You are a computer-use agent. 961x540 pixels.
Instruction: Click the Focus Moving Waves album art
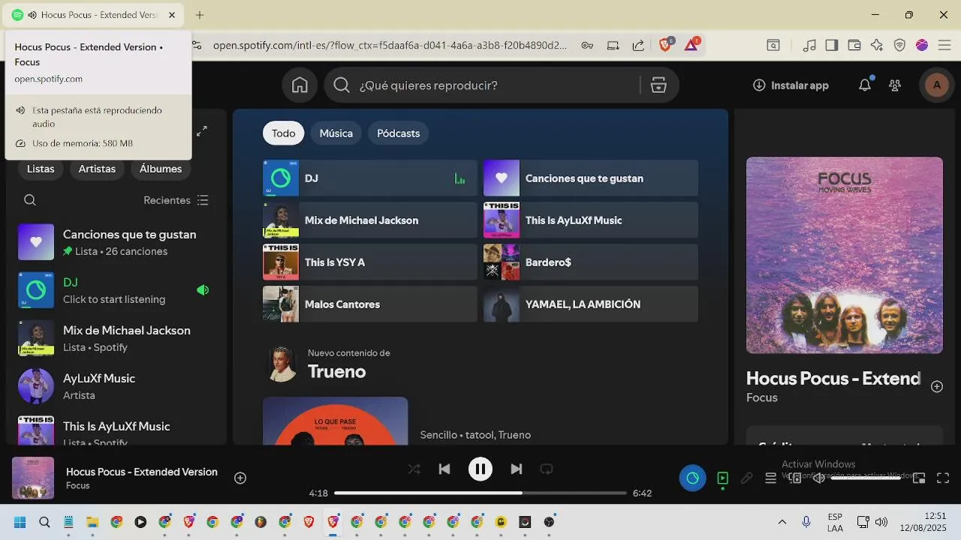844,255
